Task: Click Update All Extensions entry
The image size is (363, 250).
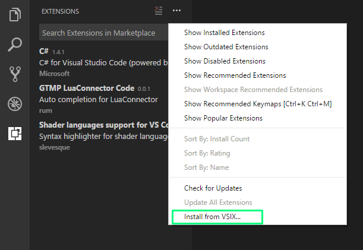Action: coord(257,202)
